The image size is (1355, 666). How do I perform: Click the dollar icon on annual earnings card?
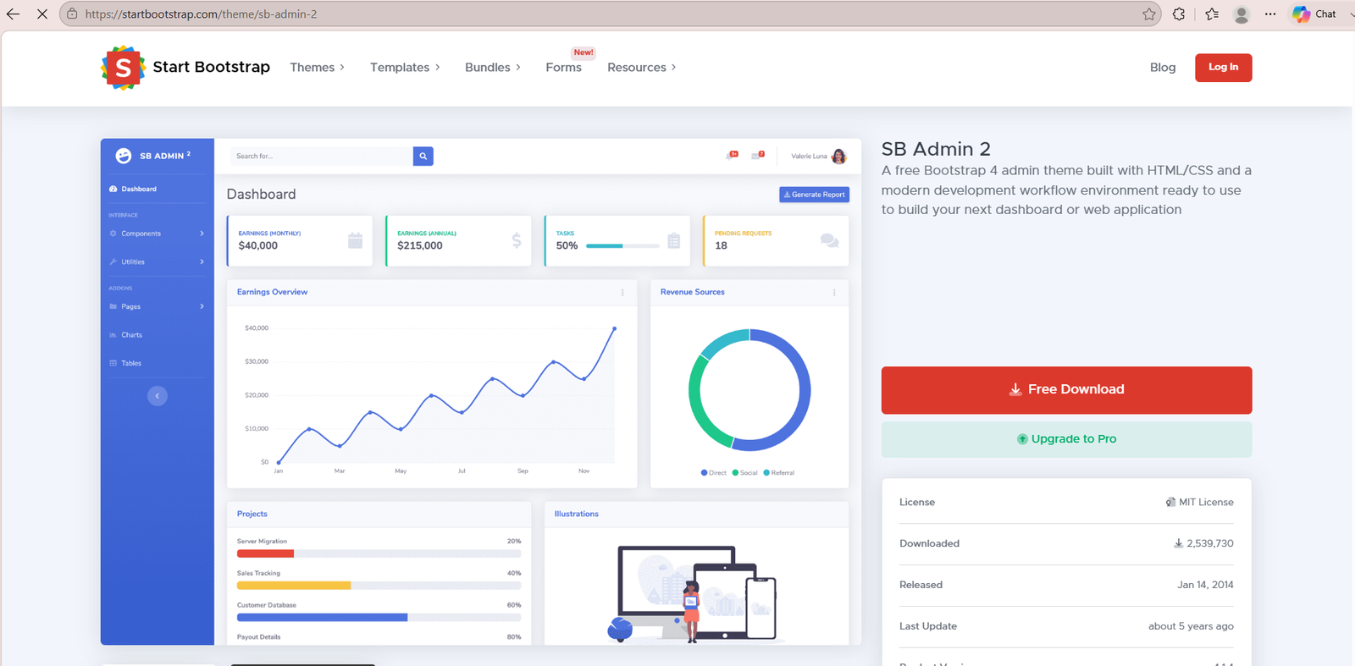(x=517, y=240)
